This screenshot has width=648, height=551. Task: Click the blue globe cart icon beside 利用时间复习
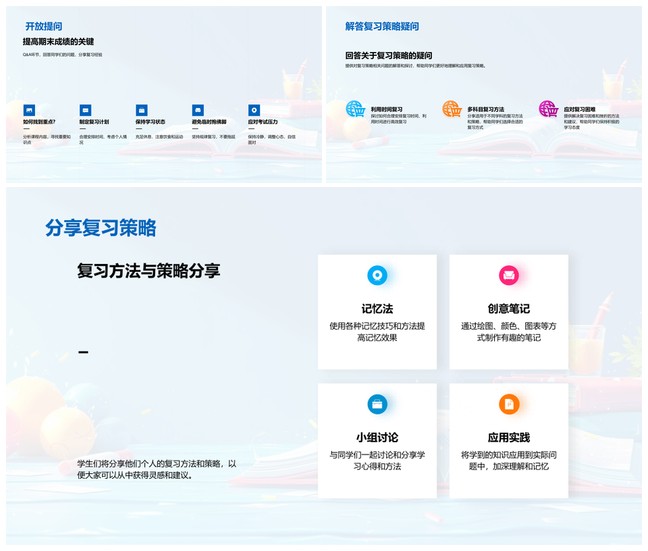[x=355, y=109]
